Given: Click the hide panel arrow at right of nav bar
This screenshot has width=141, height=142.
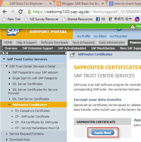Looking at the screenshot, I should (x=66, y=53).
